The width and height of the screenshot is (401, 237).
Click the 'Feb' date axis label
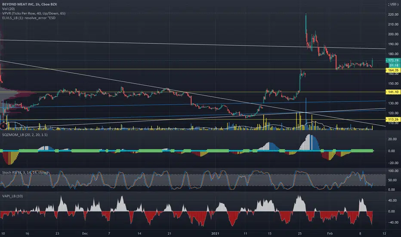pyautogui.click(x=330, y=234)
